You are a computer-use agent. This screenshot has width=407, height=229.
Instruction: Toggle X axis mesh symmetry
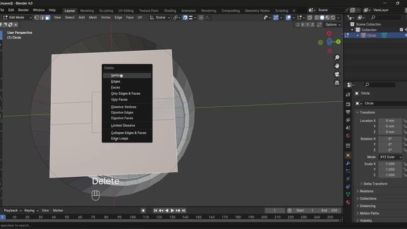tap(303, 25)
